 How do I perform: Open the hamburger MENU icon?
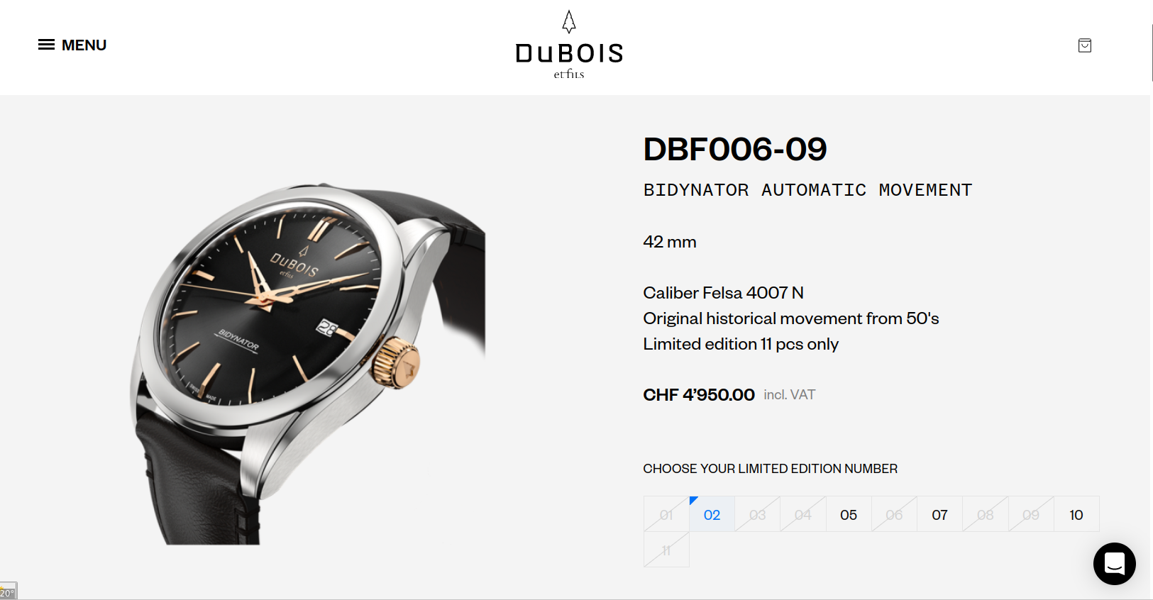[x=46, y=45]
